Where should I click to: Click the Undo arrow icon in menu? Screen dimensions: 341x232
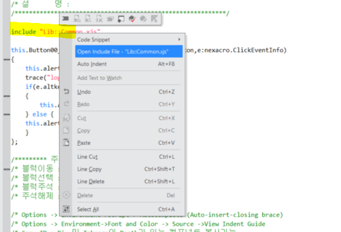(67, 91)
